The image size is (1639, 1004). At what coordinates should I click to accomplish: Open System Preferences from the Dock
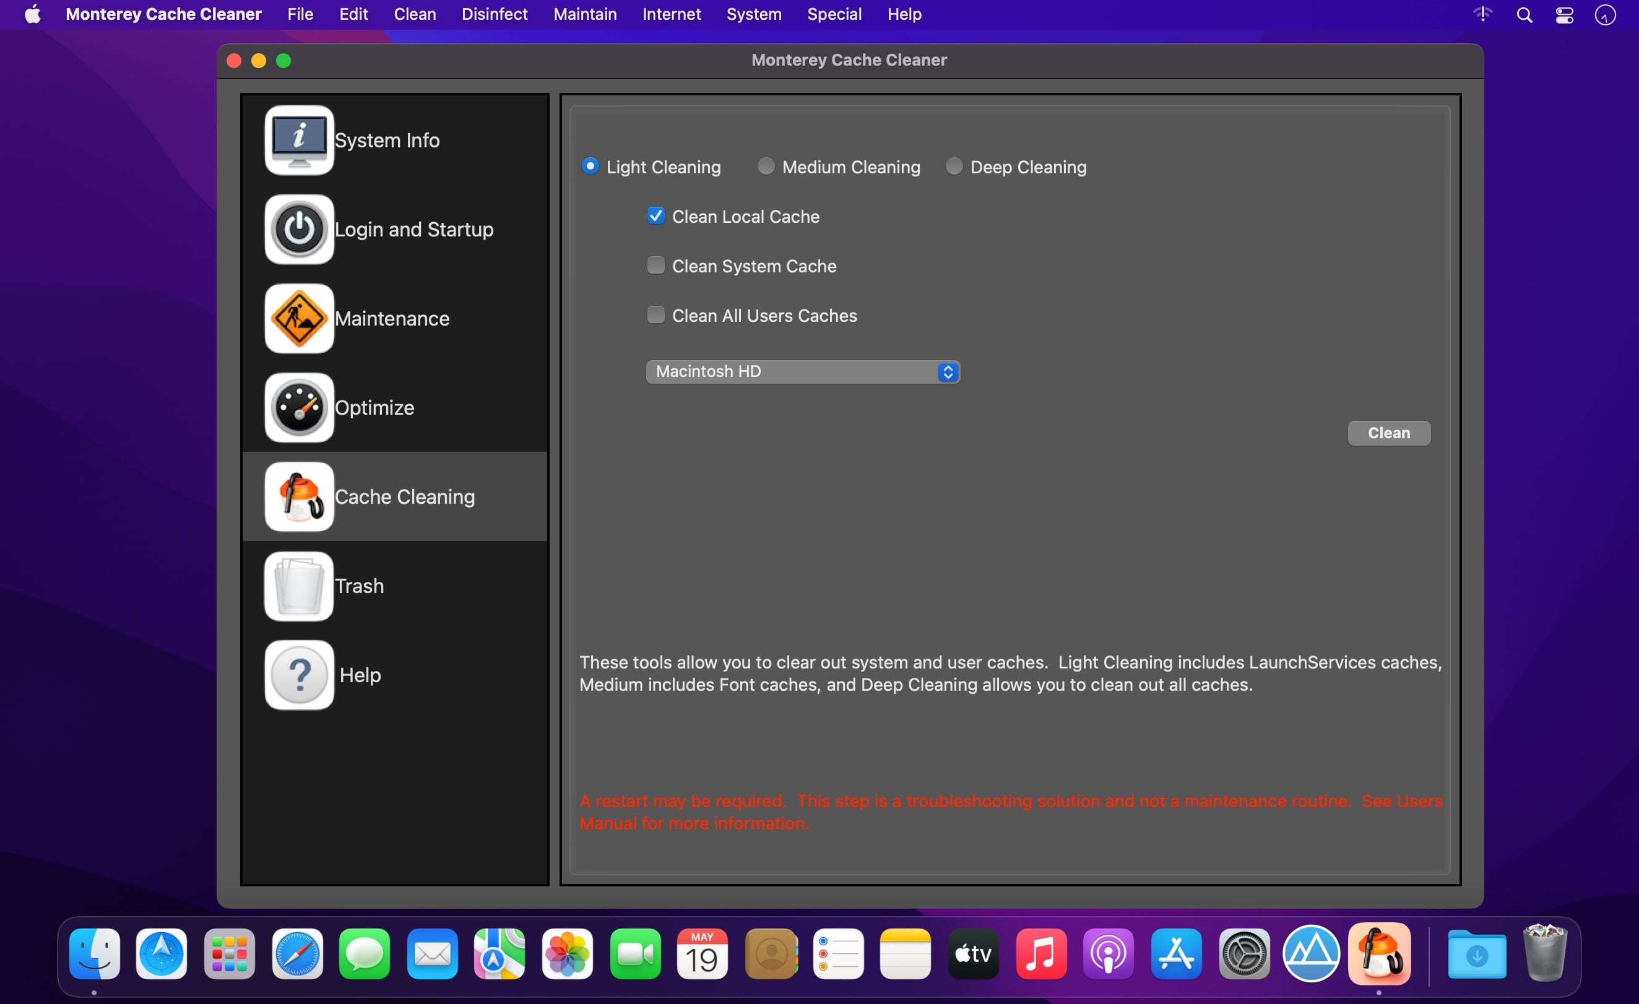(x=1244, y=953)
